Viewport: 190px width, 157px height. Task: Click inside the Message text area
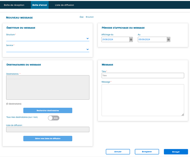pos(142,100)
